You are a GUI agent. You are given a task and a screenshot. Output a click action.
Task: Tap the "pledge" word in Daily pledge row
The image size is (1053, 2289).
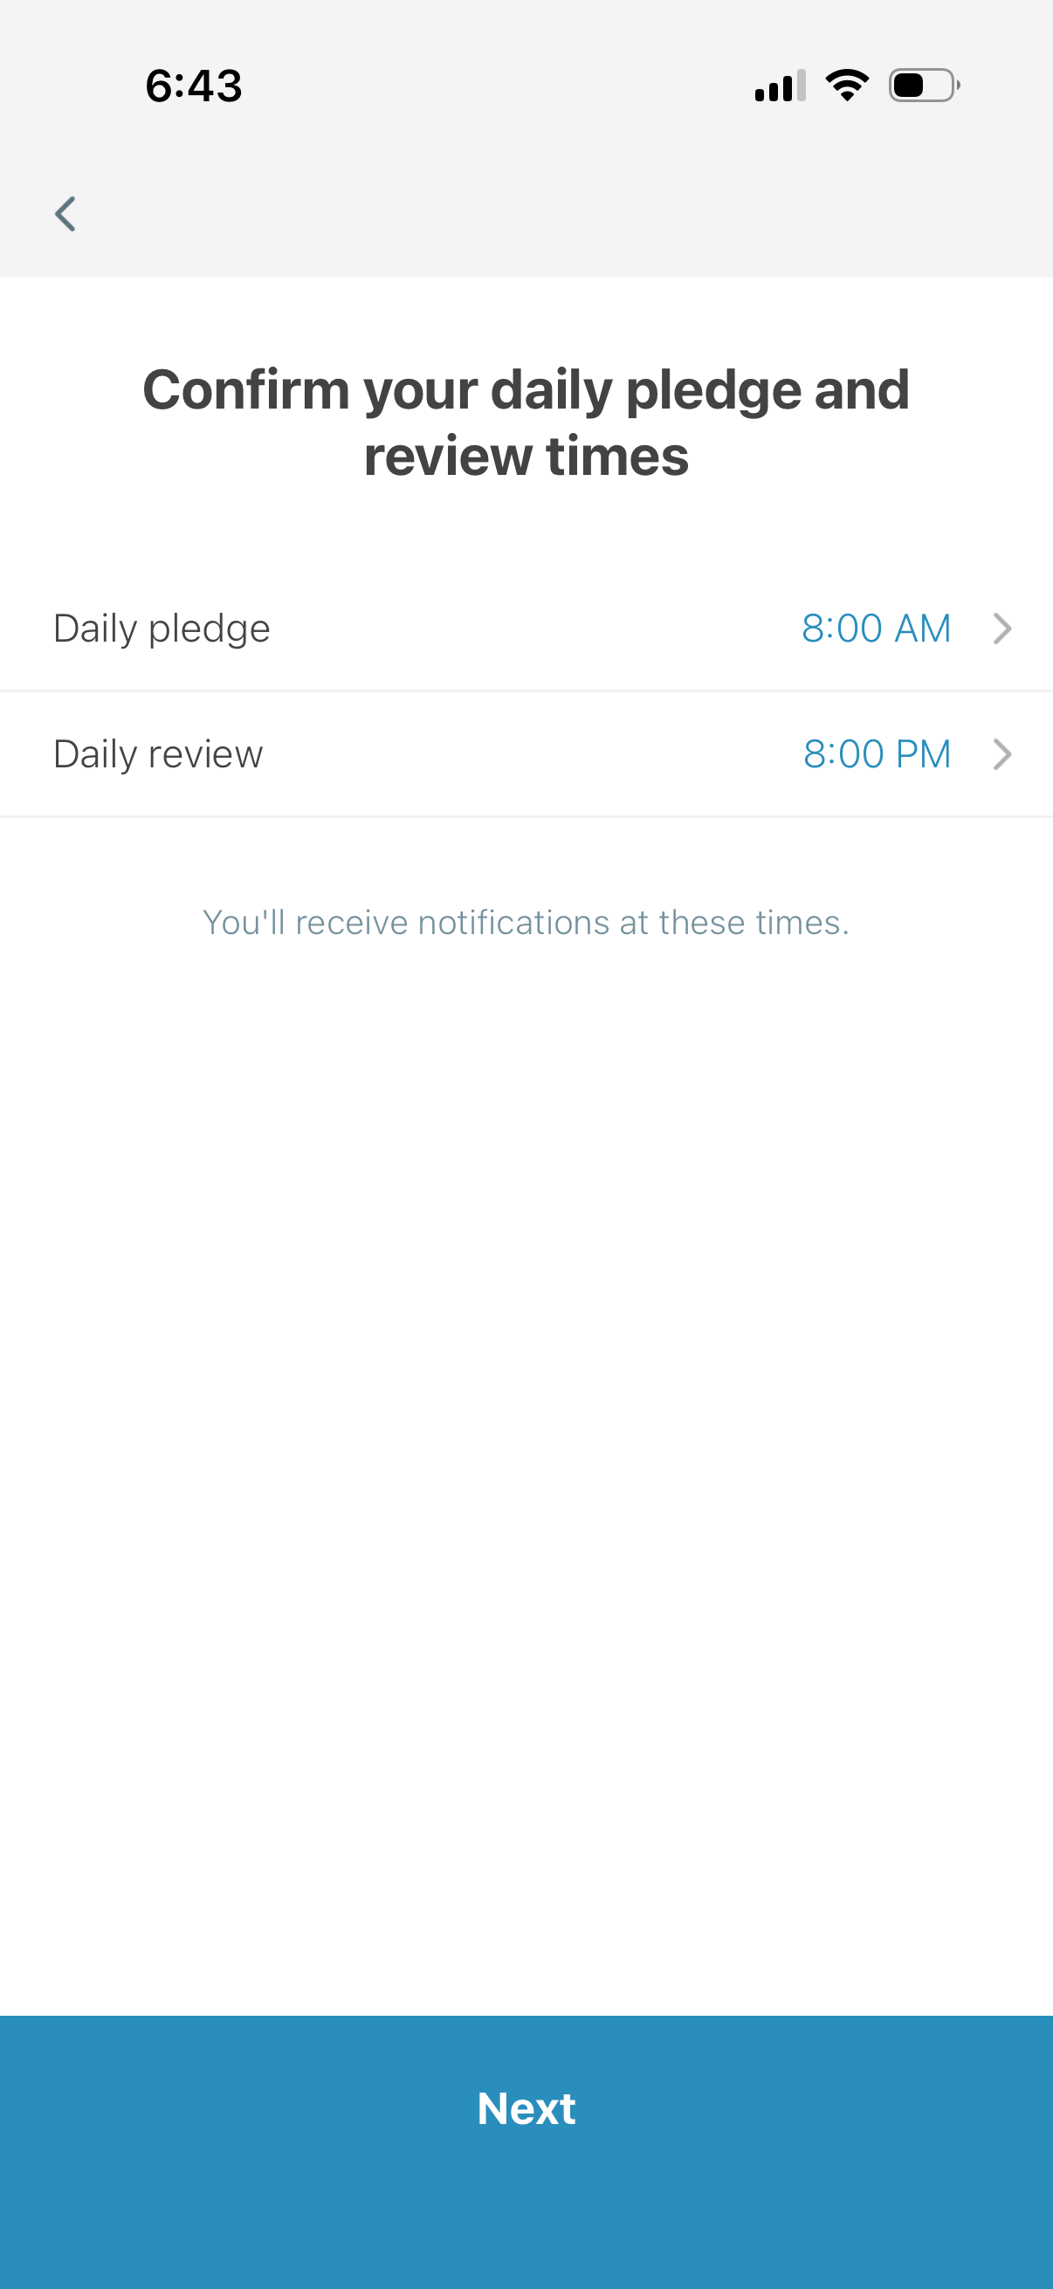pos(209,630)
